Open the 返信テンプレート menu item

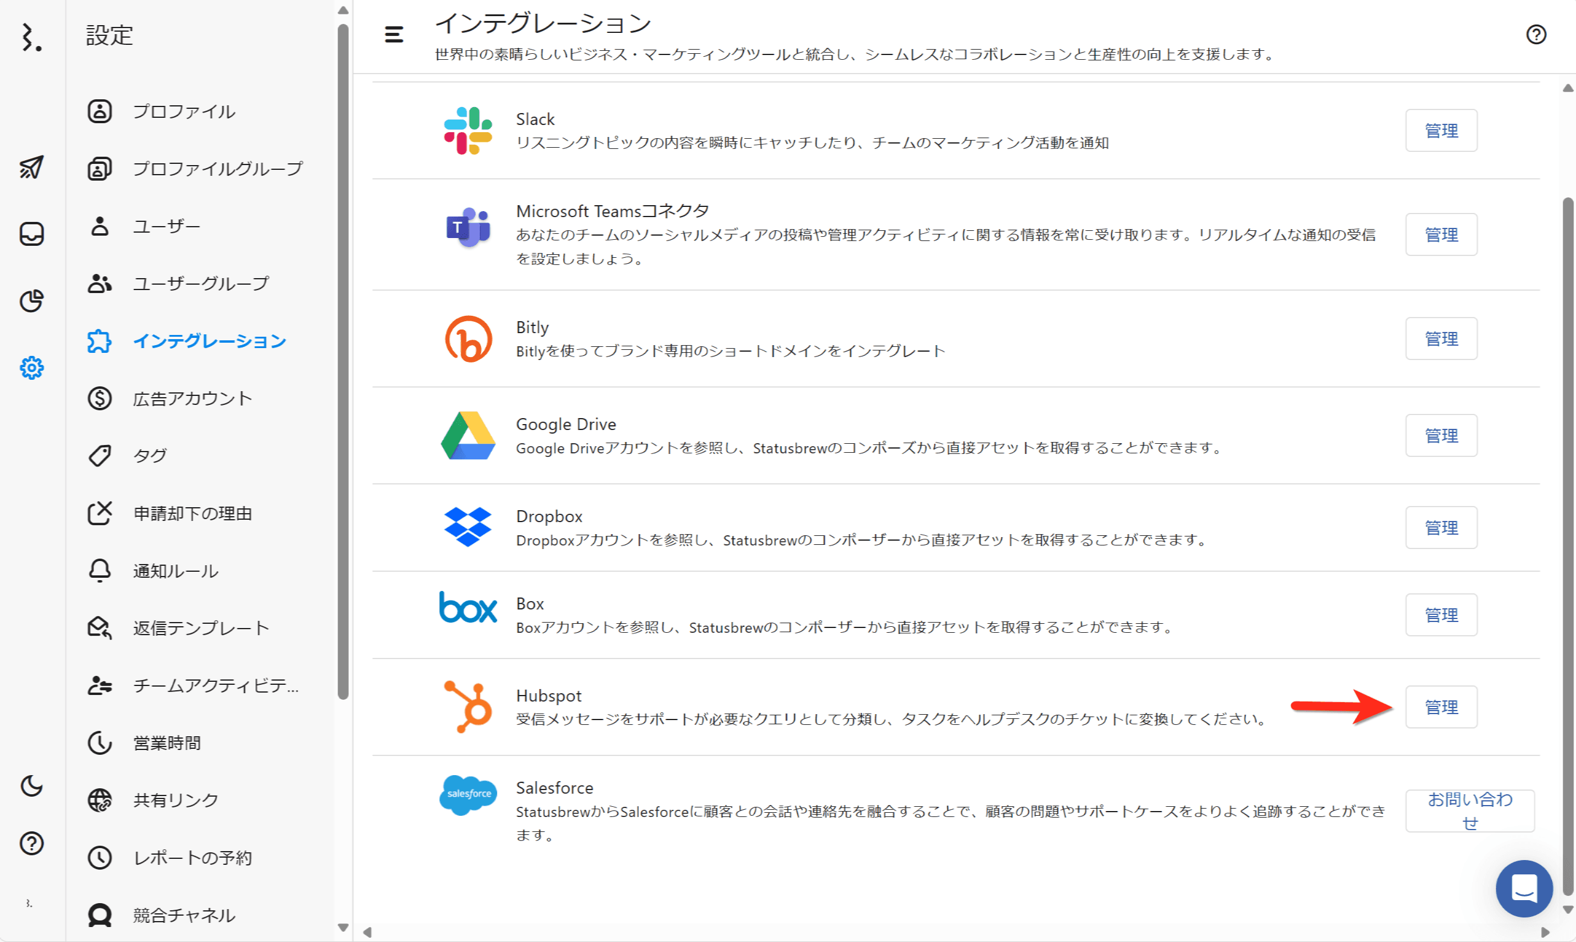point(201,628)
